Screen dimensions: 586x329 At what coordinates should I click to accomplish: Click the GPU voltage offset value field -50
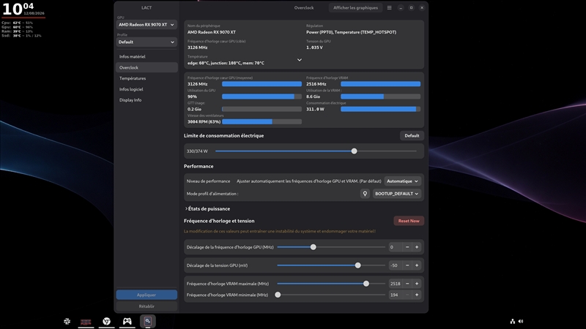(396, 265)
